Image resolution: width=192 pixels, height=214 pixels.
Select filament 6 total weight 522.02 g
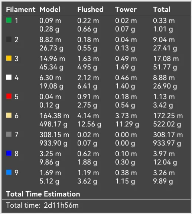pyautogui.click(x=167, y=124)
